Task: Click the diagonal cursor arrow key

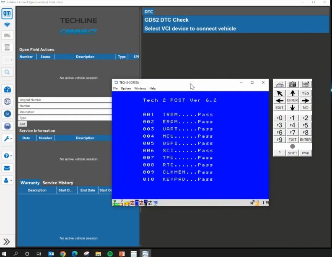Action: (x=280, y=93)
